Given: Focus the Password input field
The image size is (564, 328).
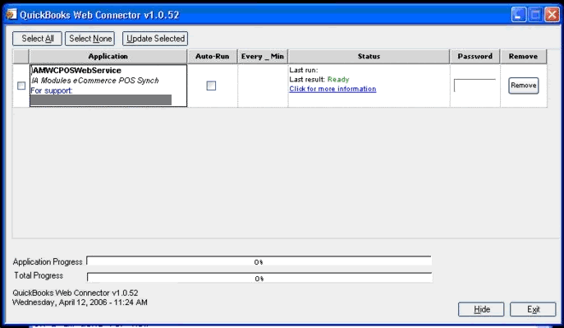Looking at the screenshot, I should coord(475,85).
